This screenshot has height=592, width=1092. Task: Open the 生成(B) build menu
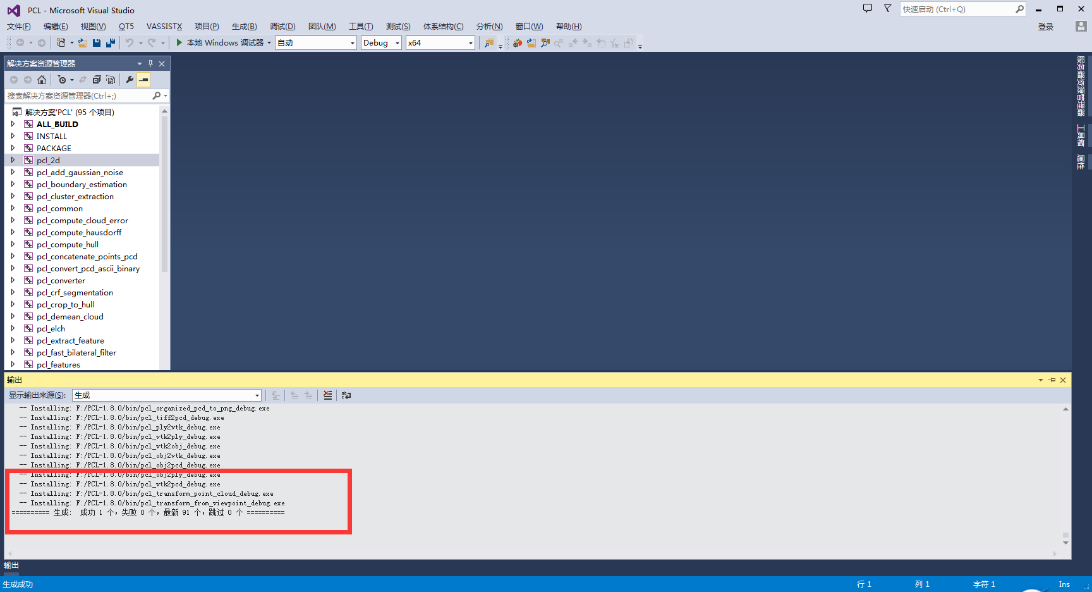click(x=244, y=27)
